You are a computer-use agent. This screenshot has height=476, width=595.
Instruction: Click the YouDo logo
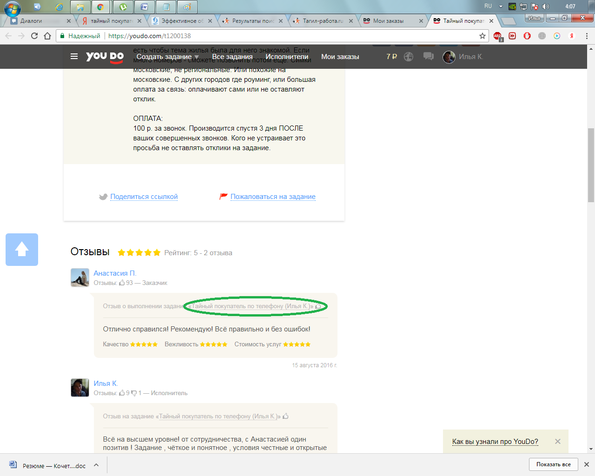(105, 57)
